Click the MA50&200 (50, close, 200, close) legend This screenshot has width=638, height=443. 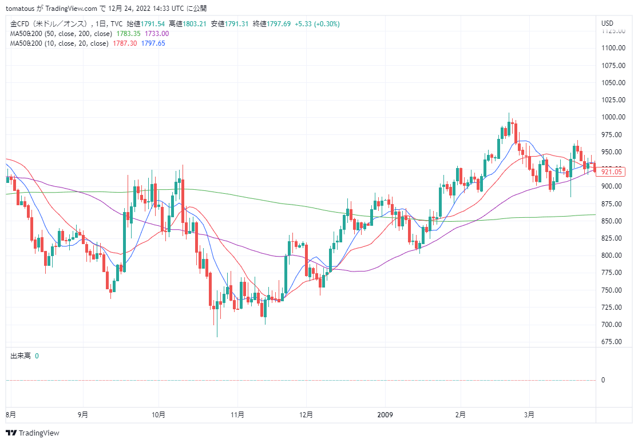coord(61,34)
